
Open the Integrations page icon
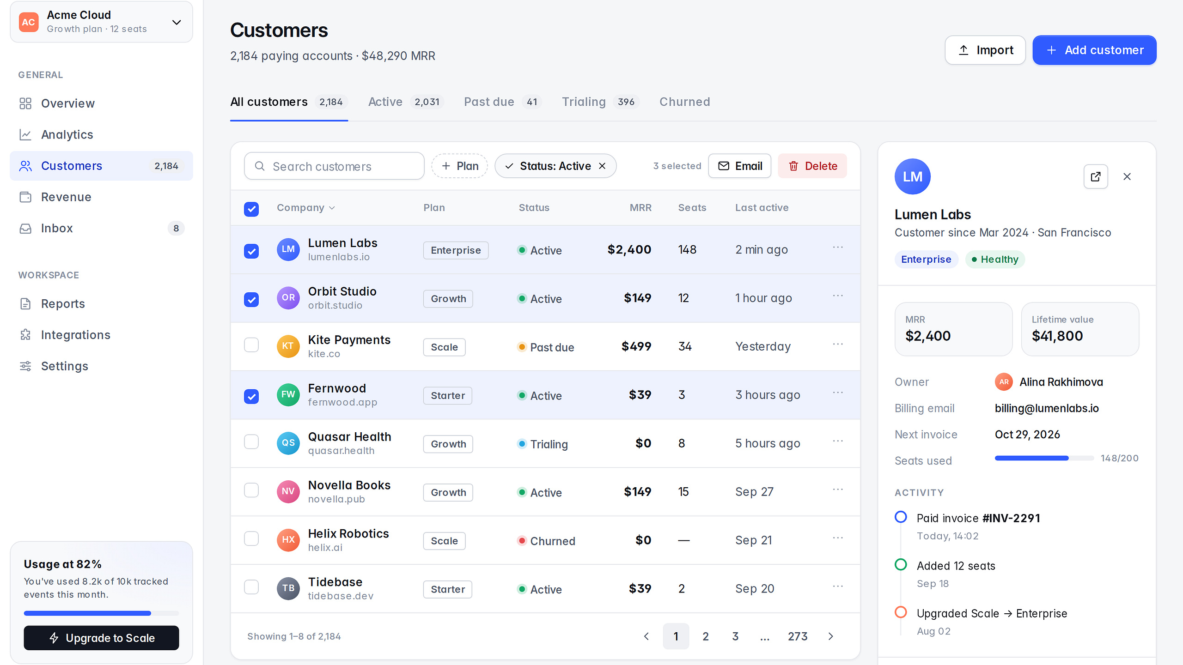click(25, 335)
